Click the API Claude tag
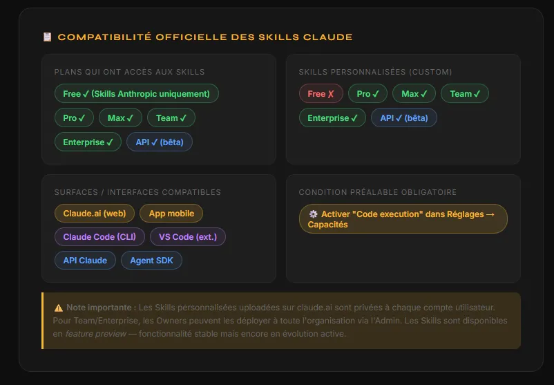This screenshot has height=385, width=554. click(85, 261)
